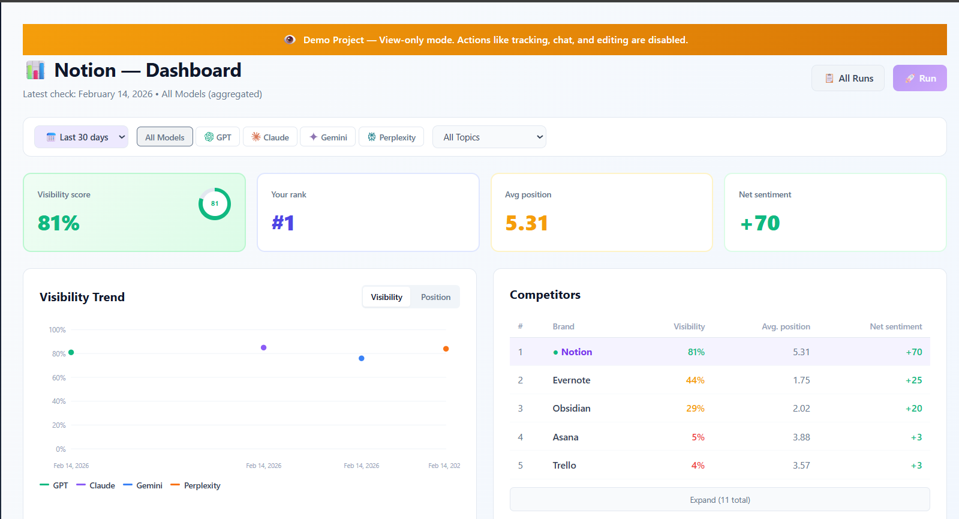Click the eye icon in the demo banner
Viewport: 959px width, 519px height.
click(x=290, y=40)
